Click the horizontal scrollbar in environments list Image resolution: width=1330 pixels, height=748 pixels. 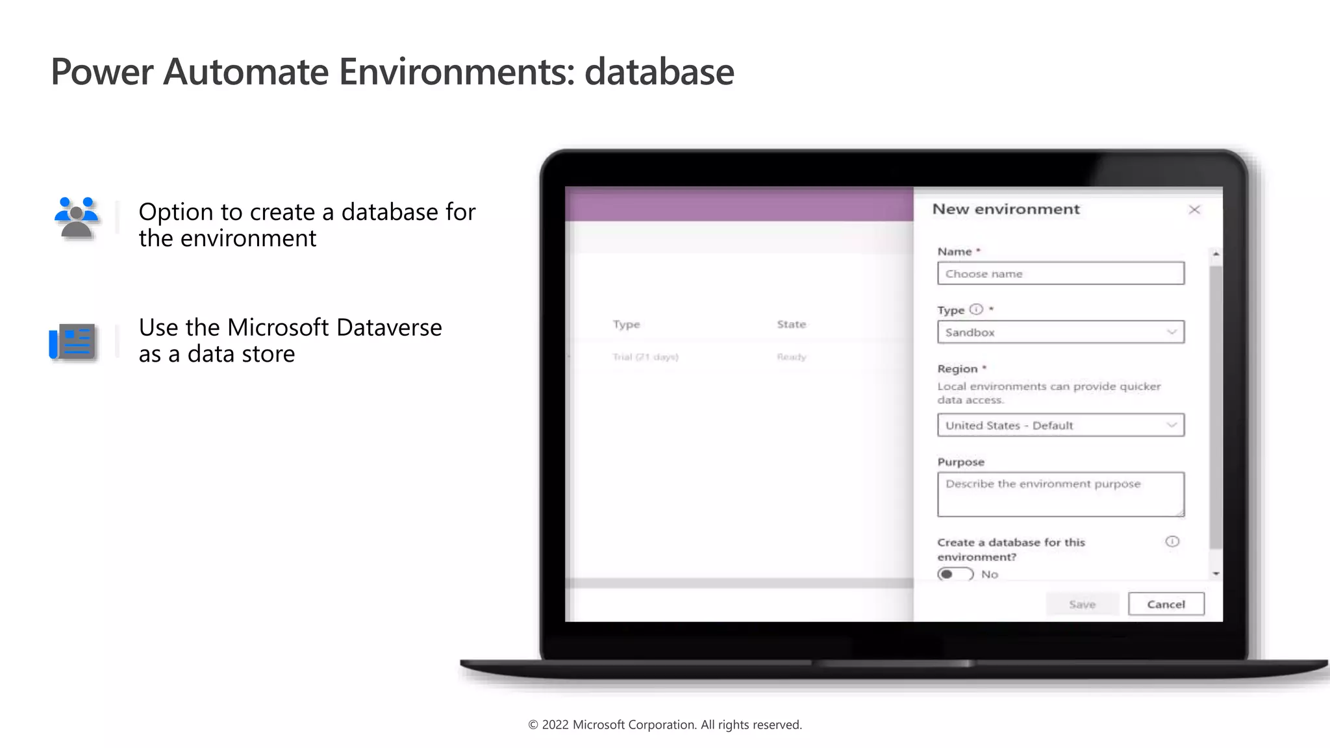pos(739,583)
